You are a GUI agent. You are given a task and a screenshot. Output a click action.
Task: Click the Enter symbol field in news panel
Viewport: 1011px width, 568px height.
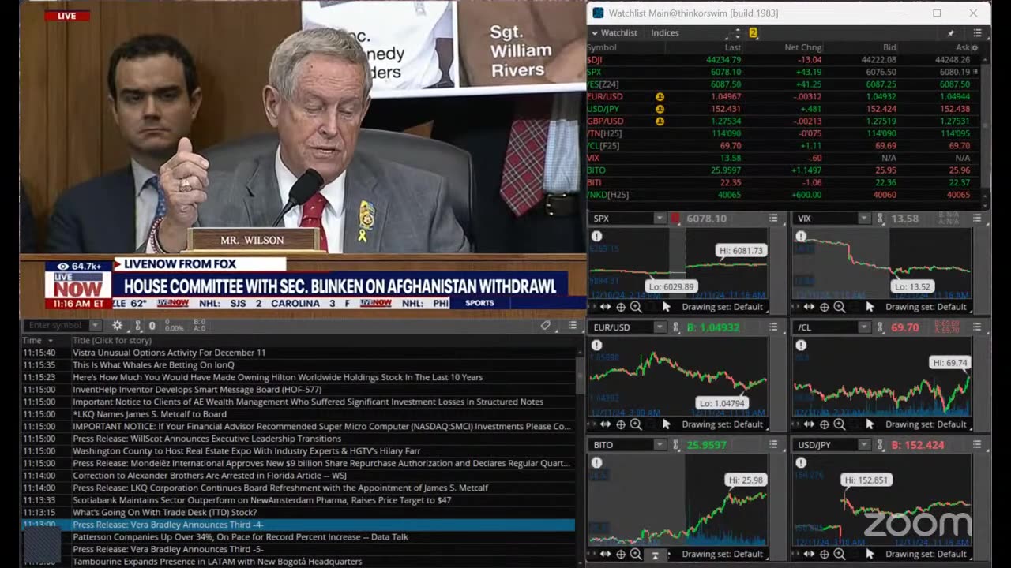[55, 325]
